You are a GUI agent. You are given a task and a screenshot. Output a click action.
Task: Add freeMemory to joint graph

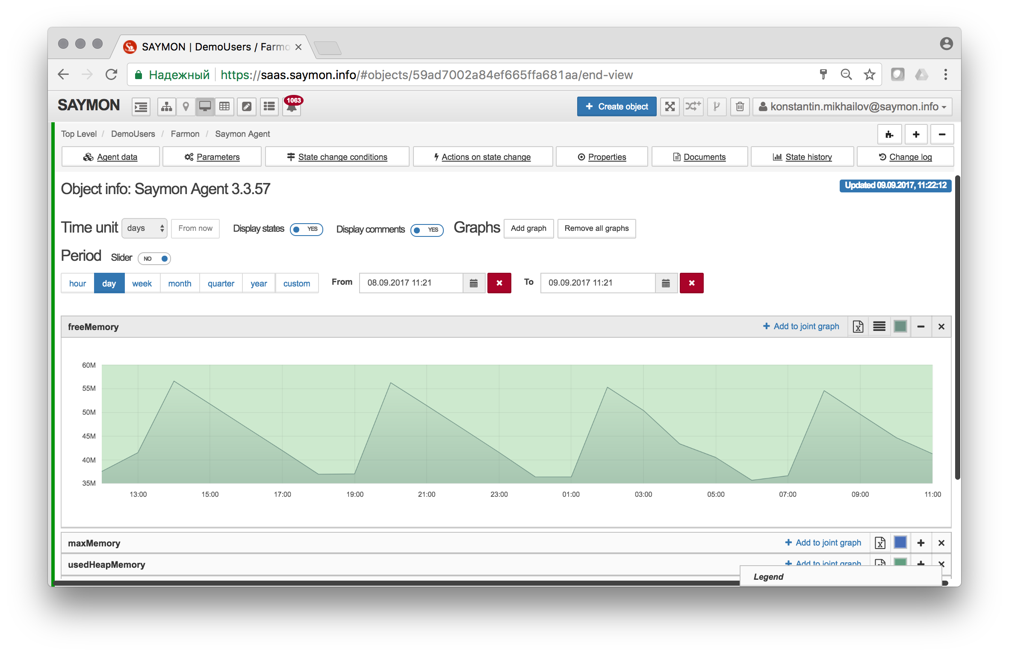pos(801,327)
